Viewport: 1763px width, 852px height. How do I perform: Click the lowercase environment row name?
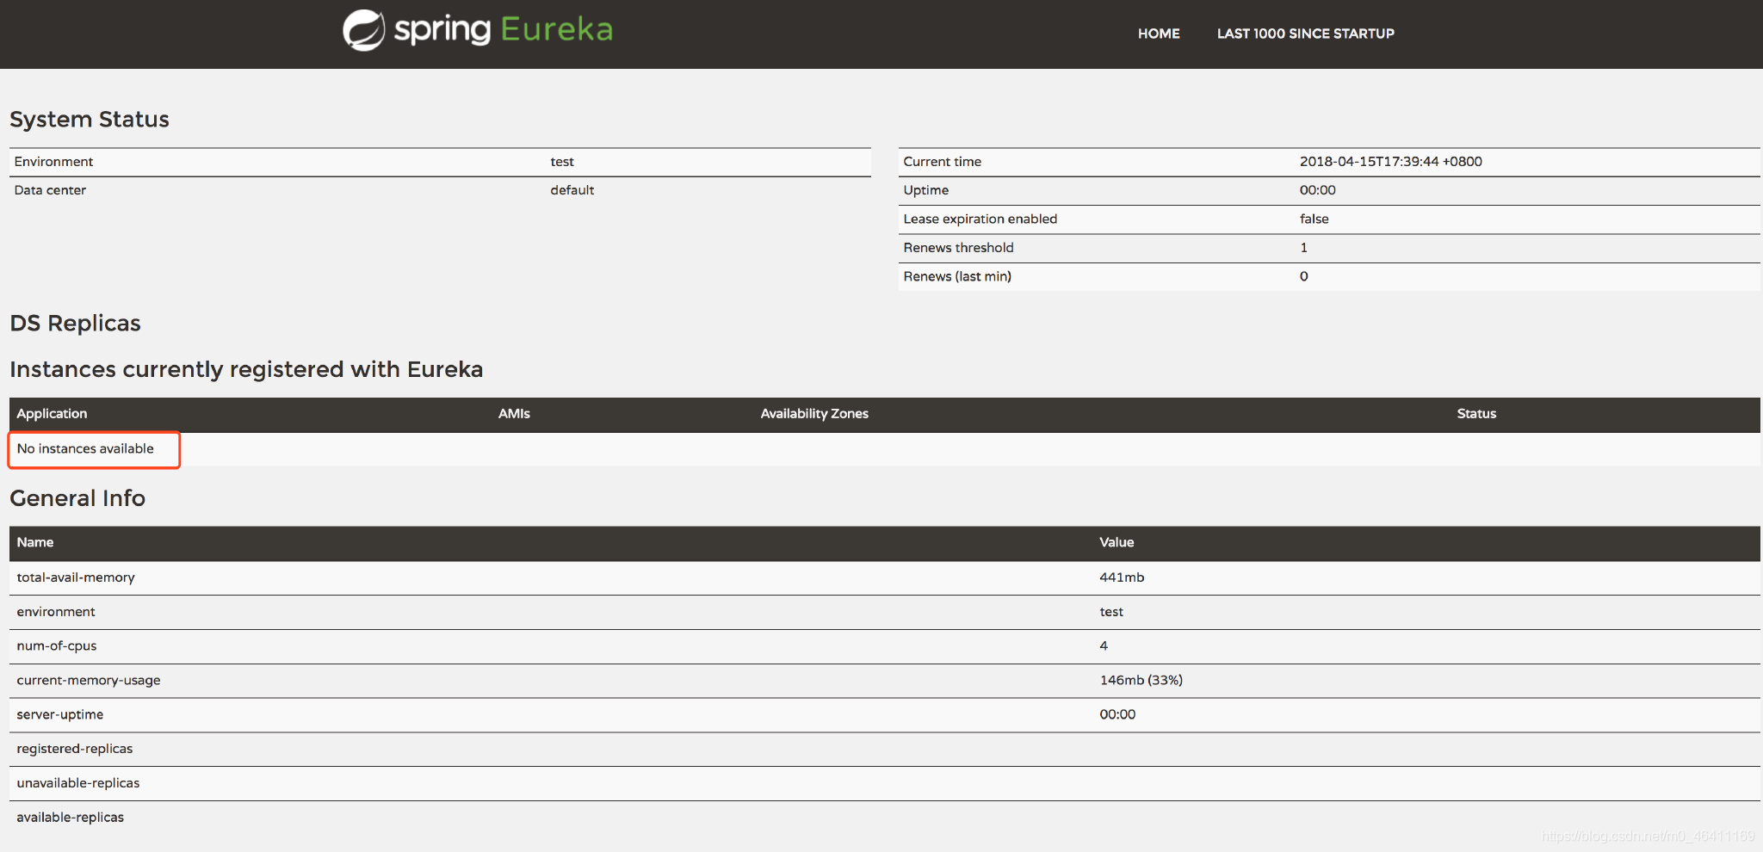tap(56, 612)
